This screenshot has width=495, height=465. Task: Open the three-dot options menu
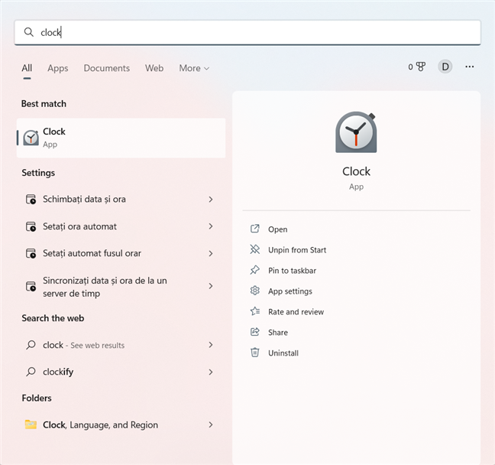click(470, 67)
